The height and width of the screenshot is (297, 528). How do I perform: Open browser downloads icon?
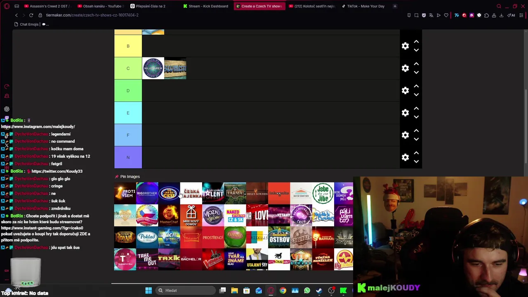click(501, 15)
